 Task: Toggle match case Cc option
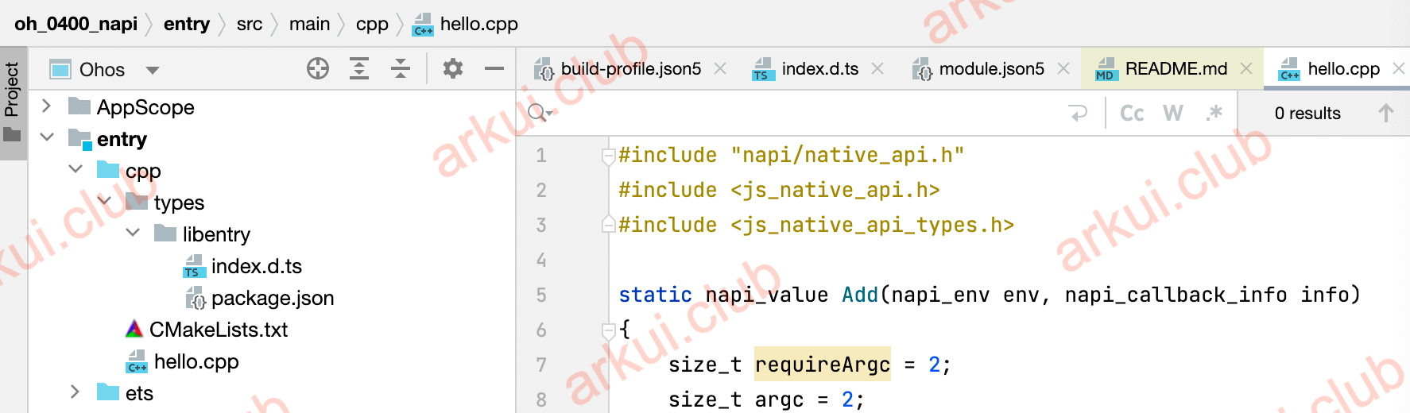(x=1132, y=114)
